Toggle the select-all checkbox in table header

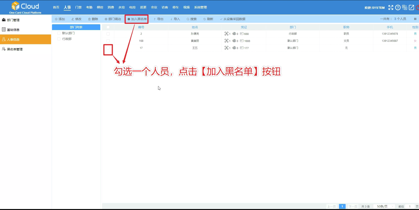pos(108,27)
